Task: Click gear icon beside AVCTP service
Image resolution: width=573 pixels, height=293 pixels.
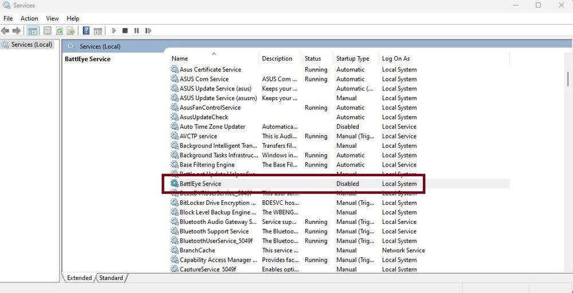Action: pyautogui.click(x=175, y=136)
